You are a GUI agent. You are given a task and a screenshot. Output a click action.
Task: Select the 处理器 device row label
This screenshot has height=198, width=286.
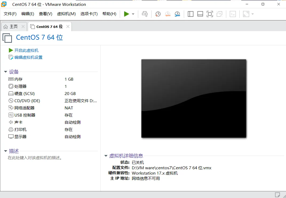21,86
